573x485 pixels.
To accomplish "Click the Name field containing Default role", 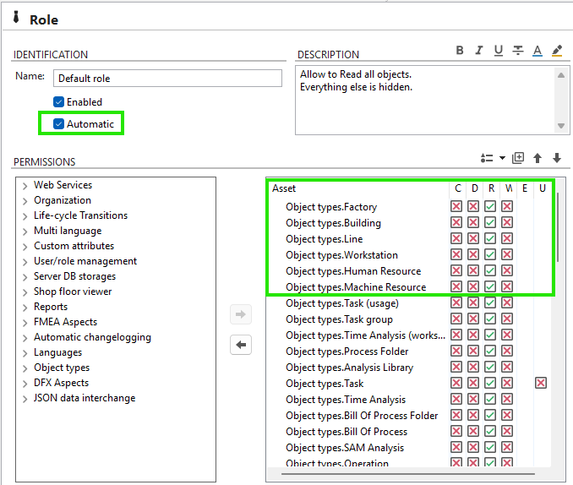I will click(167, 79).
